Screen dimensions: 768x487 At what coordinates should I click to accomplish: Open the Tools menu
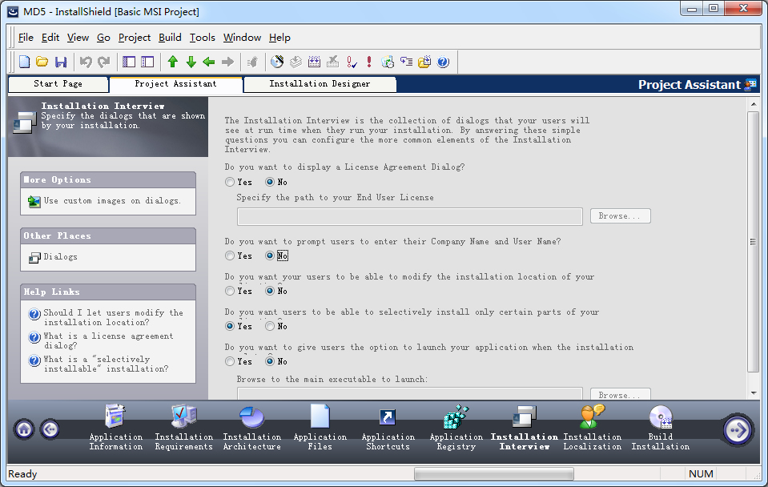click(x=203, y=38)
